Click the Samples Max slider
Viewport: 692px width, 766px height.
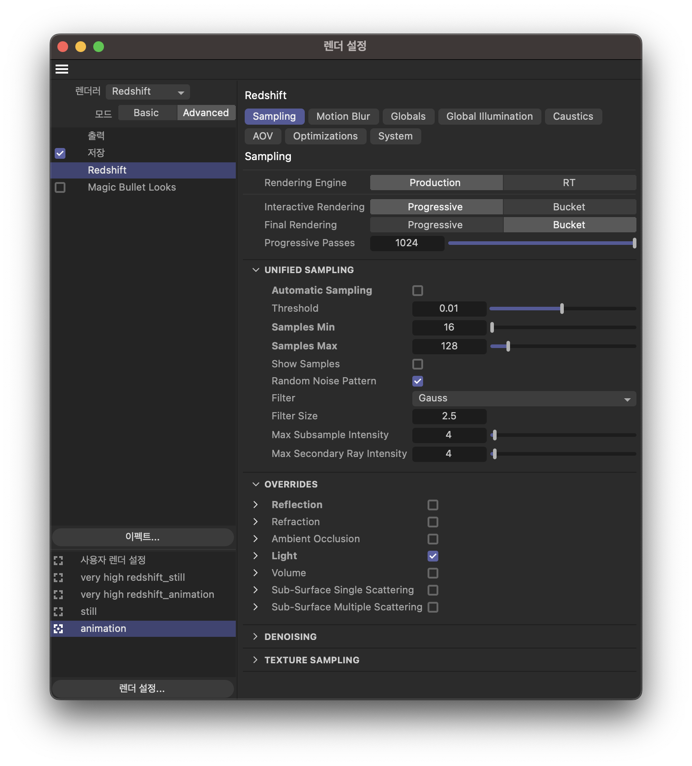pyautogui.click(x=562, y=346)
